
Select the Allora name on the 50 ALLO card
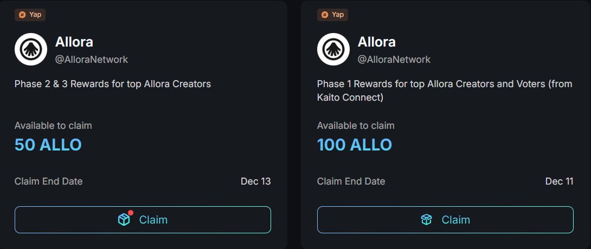click(x=74, y=42)
